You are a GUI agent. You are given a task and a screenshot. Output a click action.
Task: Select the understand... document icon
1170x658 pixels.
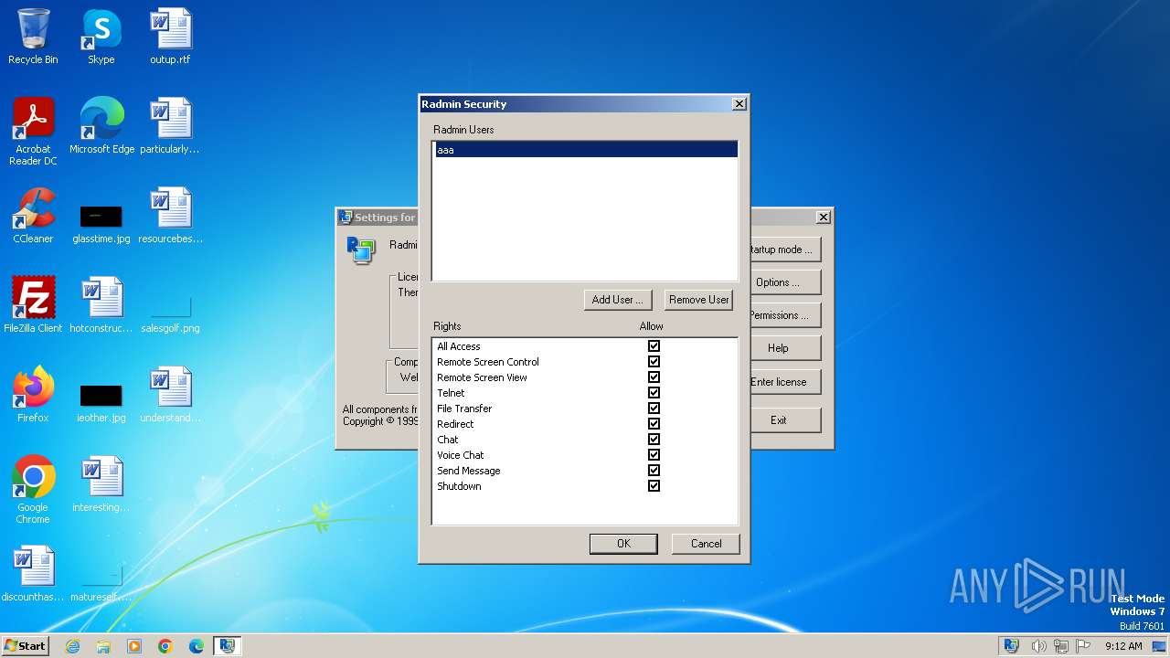(170, 395)
